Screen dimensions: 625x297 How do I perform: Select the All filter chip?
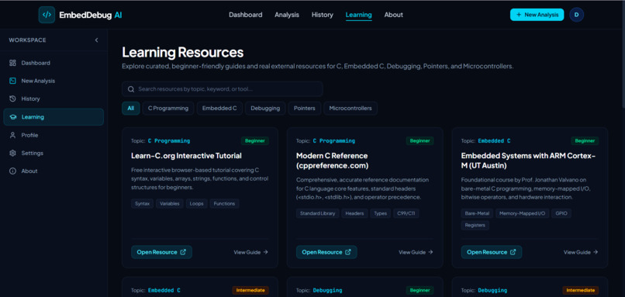(x=131, y=108)
